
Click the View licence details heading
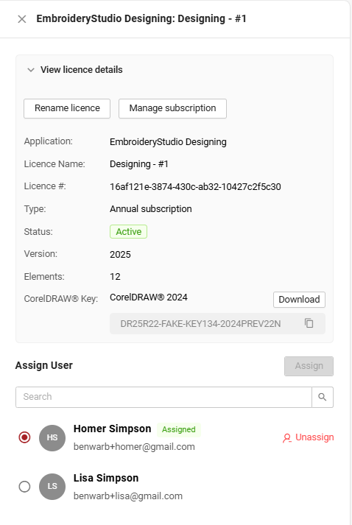click(x=82, y=70)
